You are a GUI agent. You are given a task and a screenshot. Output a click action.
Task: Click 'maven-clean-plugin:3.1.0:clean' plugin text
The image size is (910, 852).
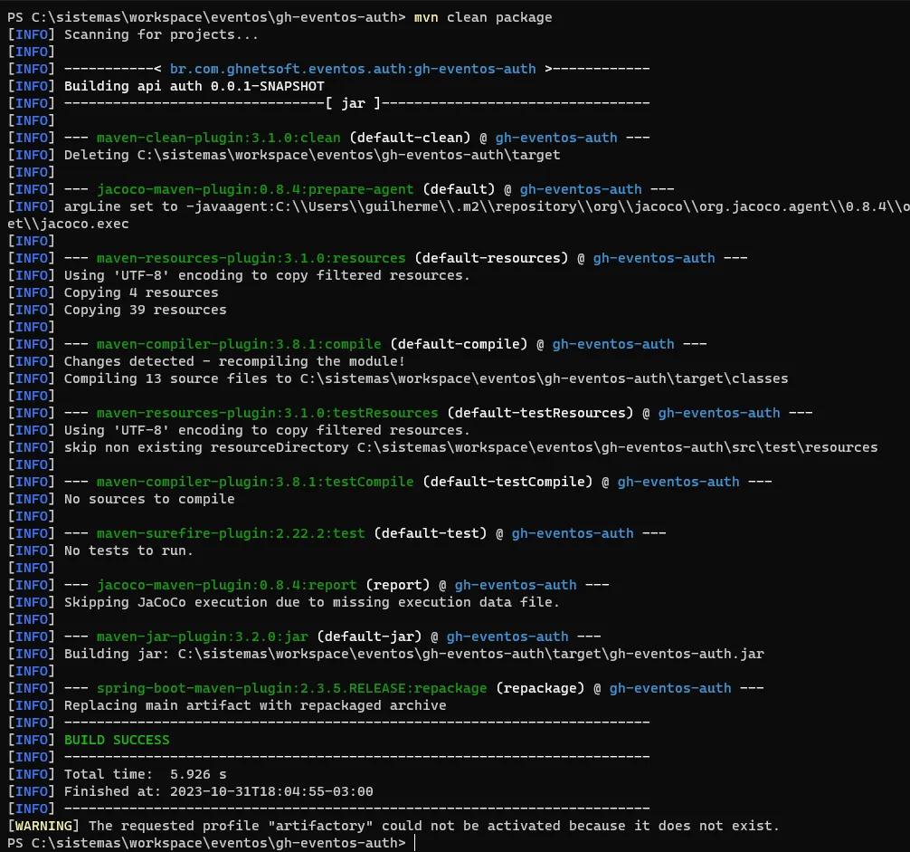[x=218, y=138]
